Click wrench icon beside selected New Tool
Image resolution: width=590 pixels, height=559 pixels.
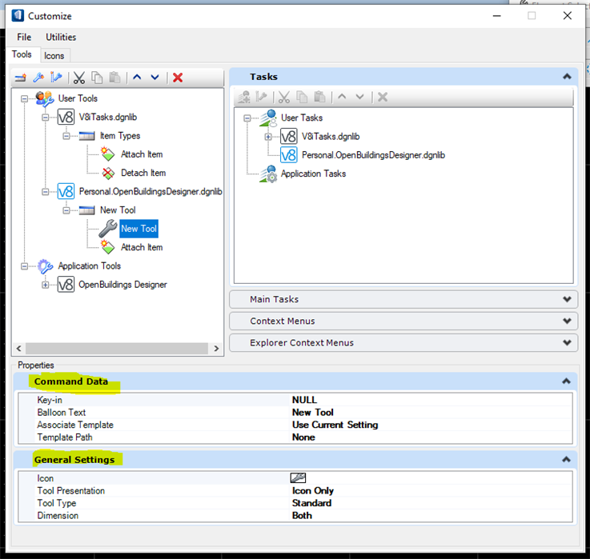click(108, 229)
